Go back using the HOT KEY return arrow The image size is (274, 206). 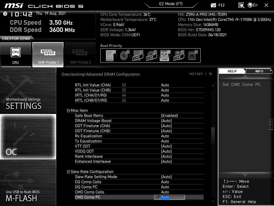[211, 74]
